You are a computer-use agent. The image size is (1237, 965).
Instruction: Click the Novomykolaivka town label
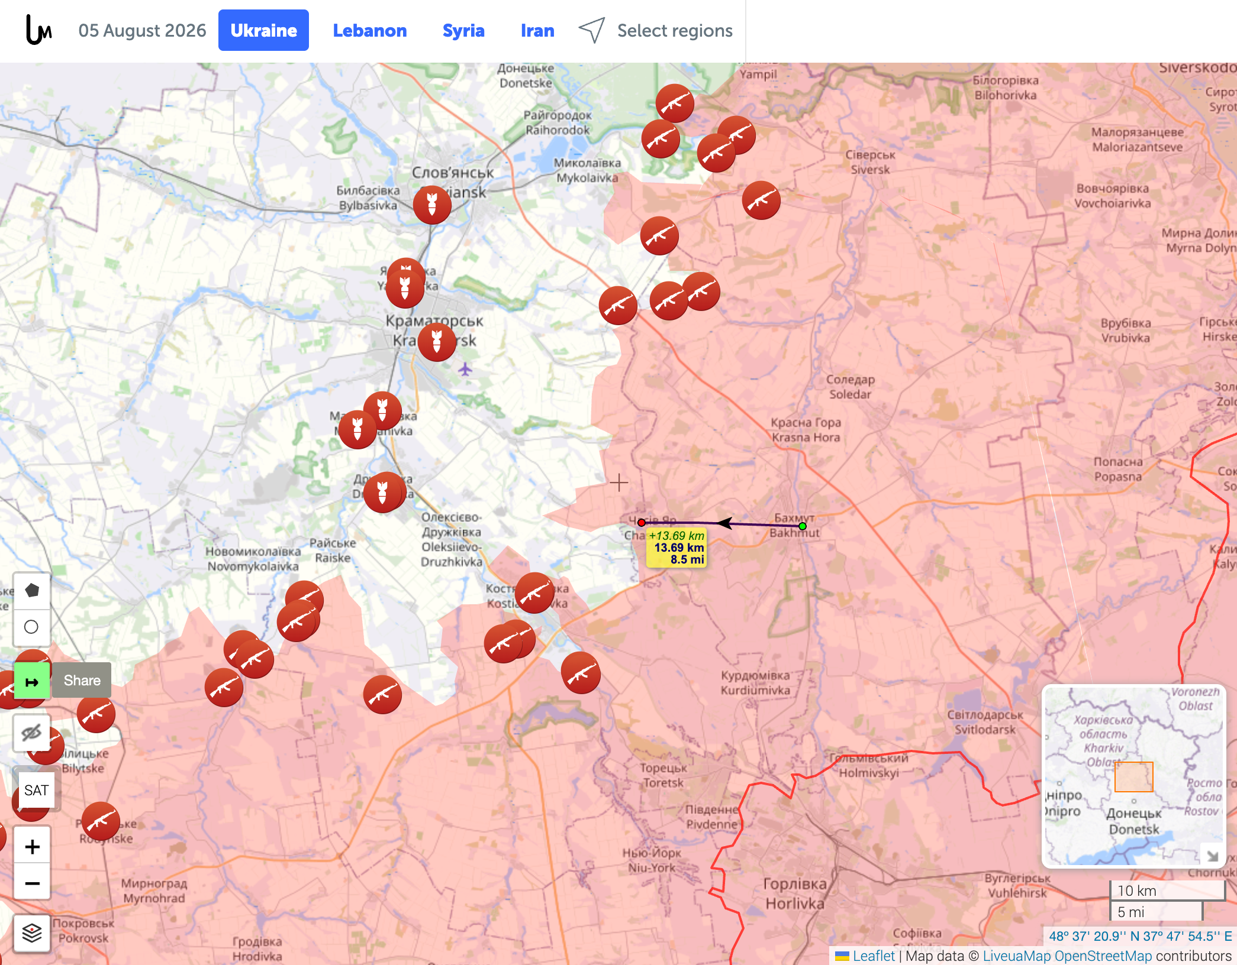click(x=253, y=559)
